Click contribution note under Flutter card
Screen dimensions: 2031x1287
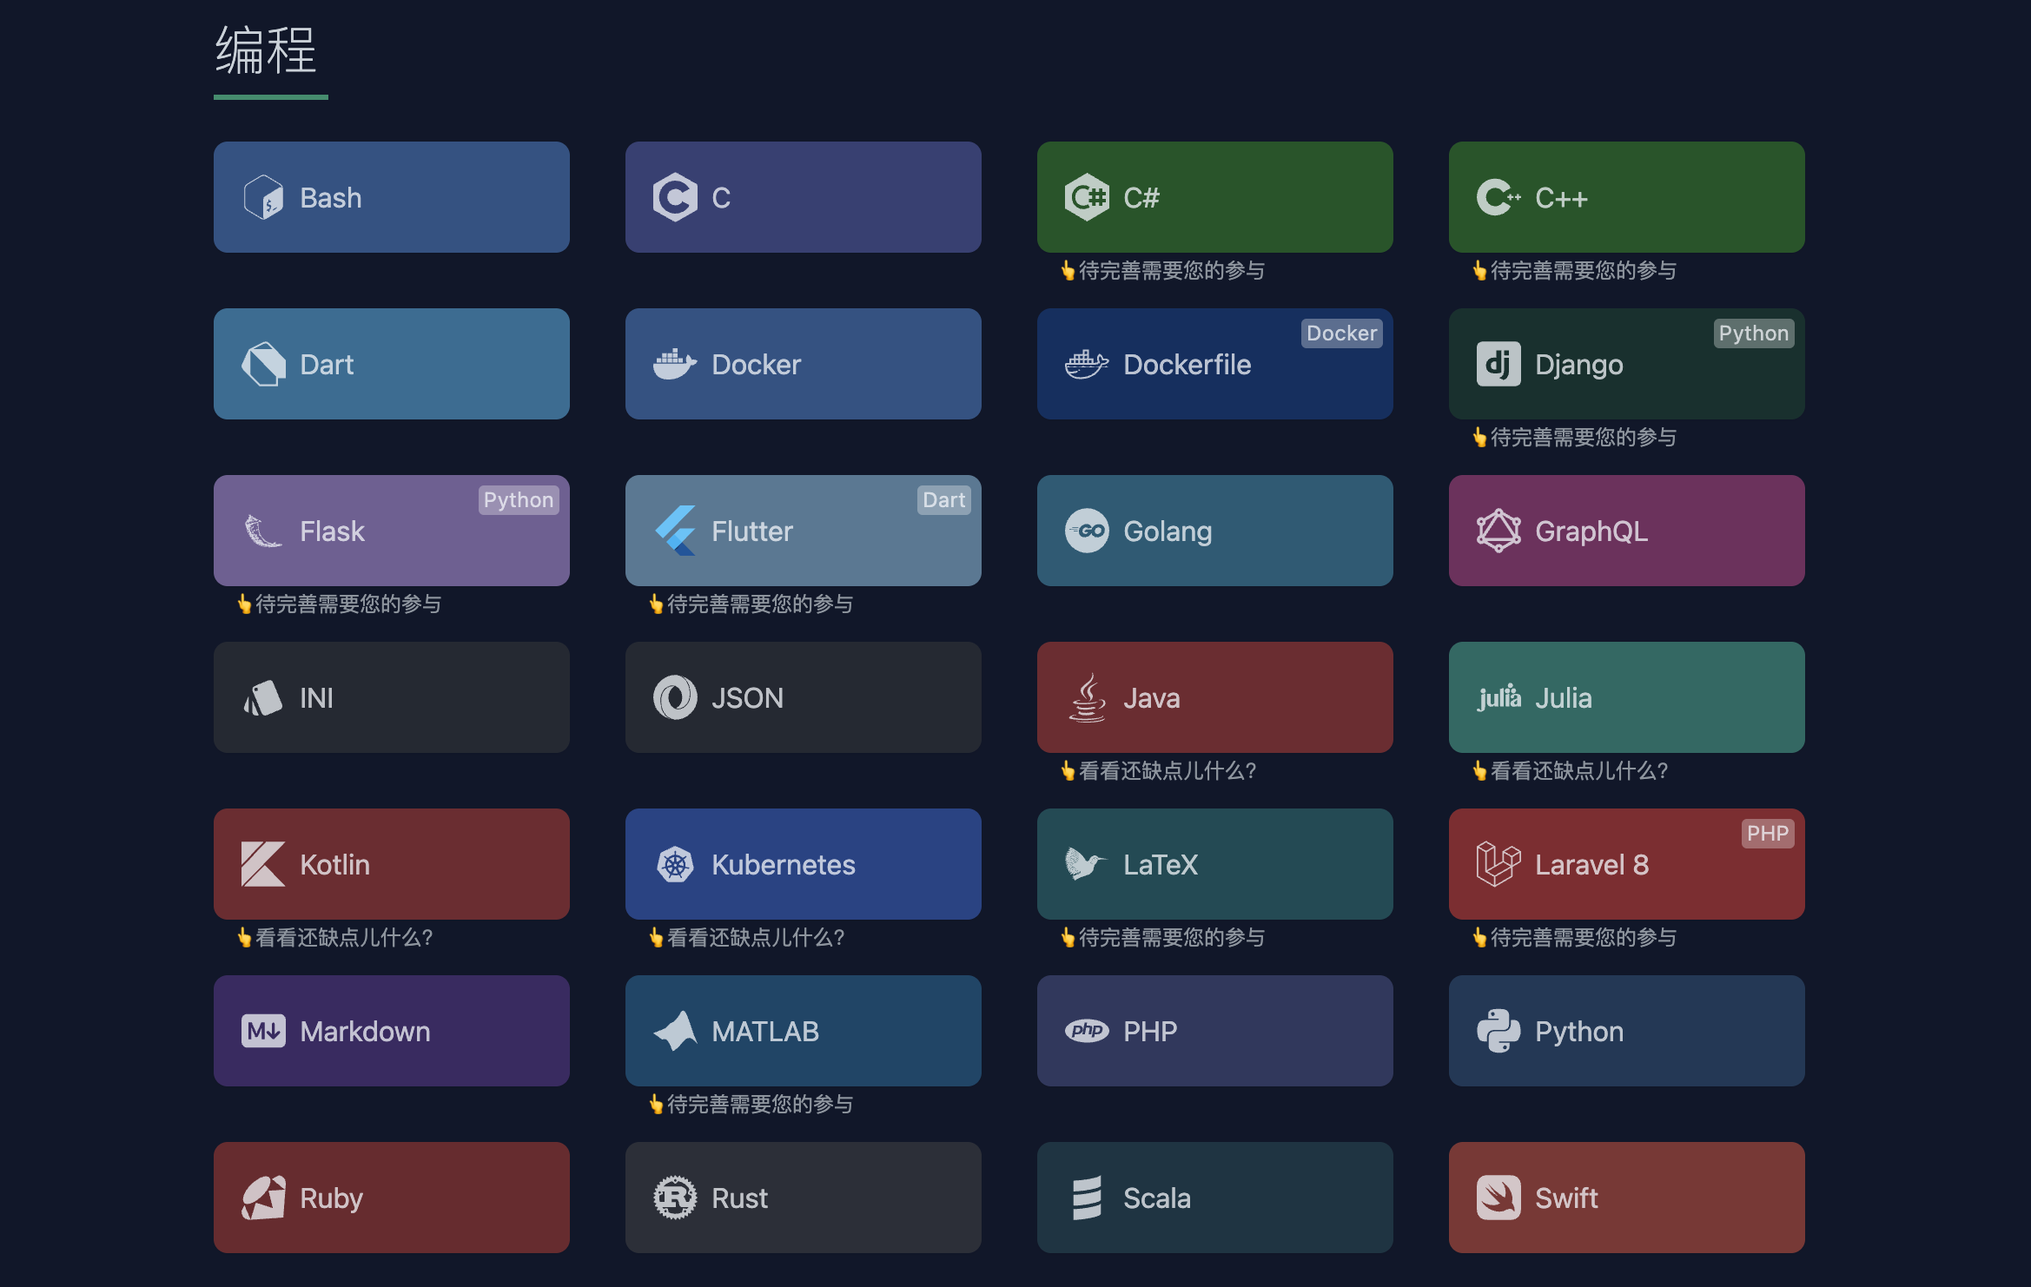pyautogui.click(x=751, y=604)
